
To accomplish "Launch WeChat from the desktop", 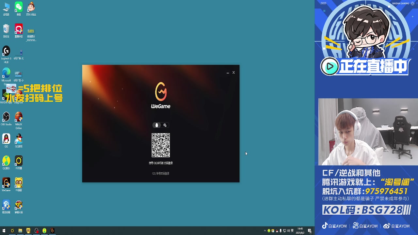I will 19,9.
